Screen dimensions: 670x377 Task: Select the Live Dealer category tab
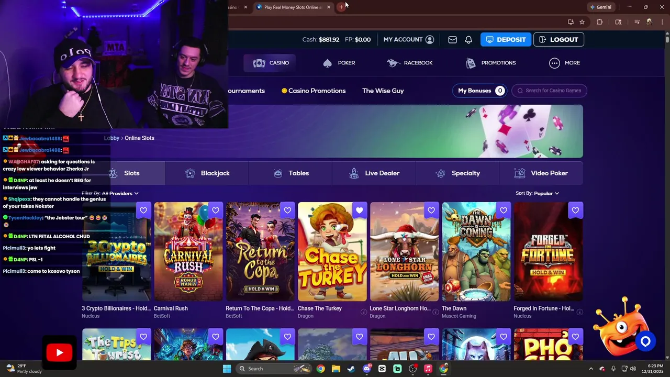click(374, 173)
